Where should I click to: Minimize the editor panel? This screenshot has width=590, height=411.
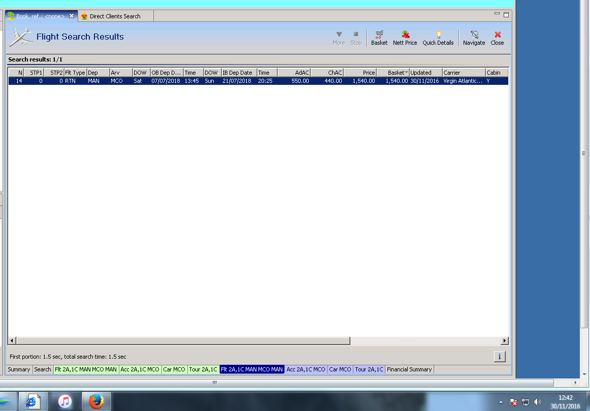click(497, 14)
